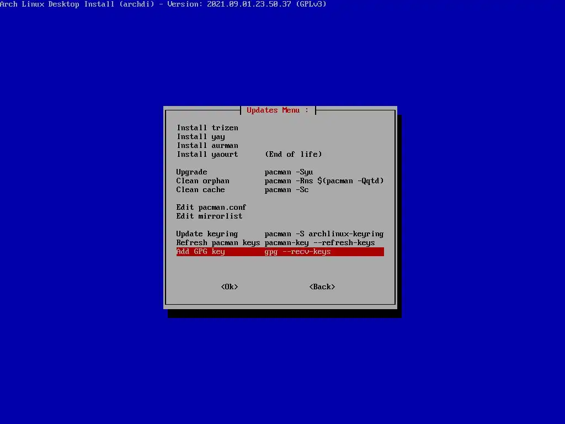Select highlighted Add GPG key row
Image resolution: width=565 pixels, height=424 pixels.
tap(280, 252)
